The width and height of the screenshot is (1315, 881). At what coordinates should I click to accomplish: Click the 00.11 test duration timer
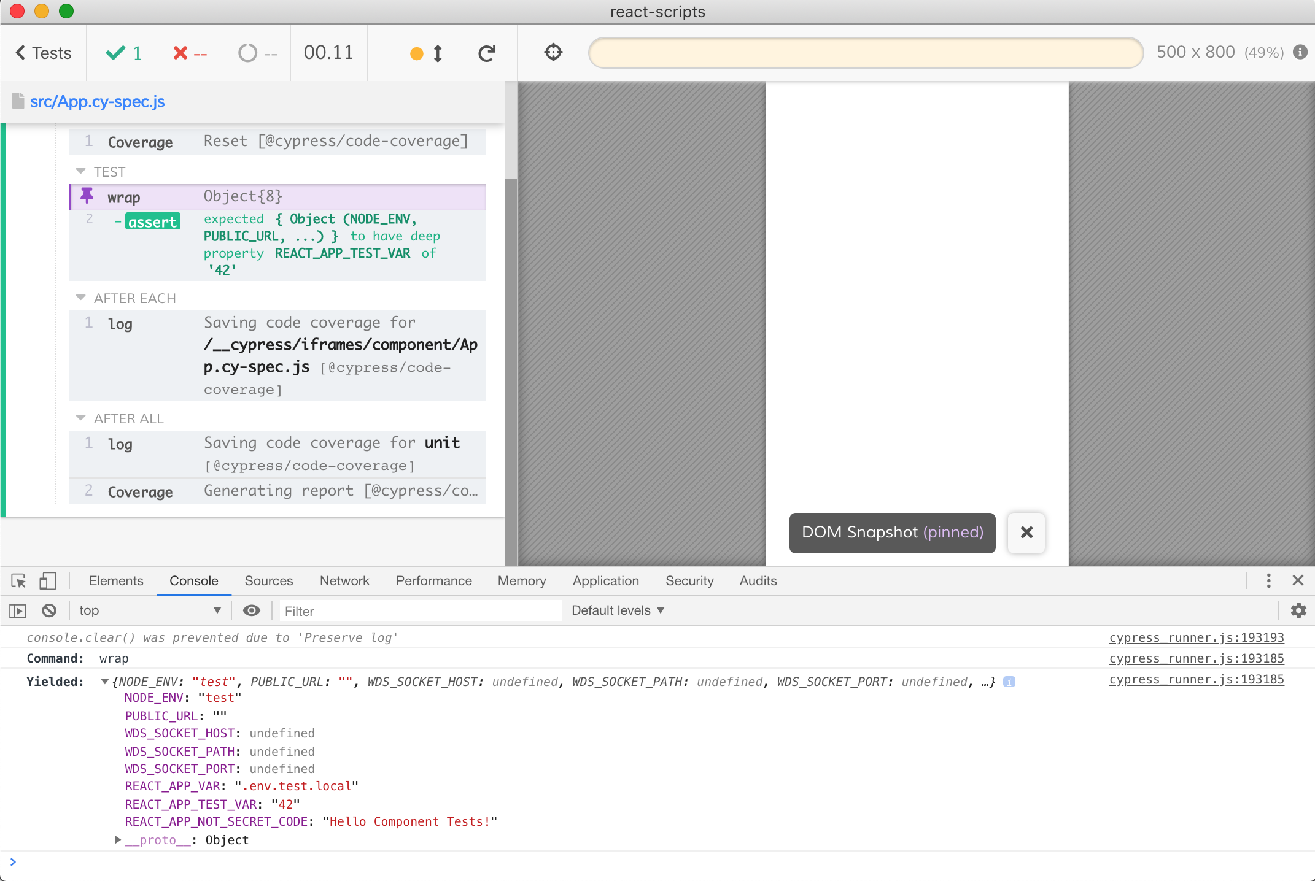coord(328,53)
